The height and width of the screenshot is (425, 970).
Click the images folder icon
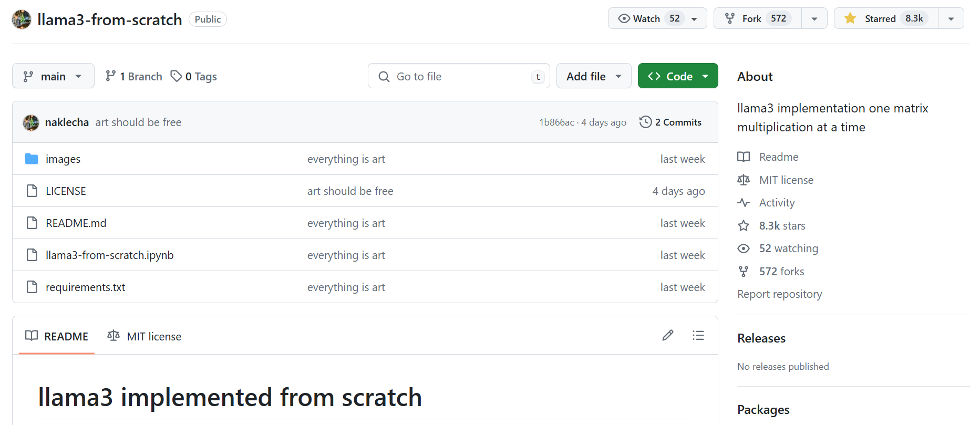(32, 159)
